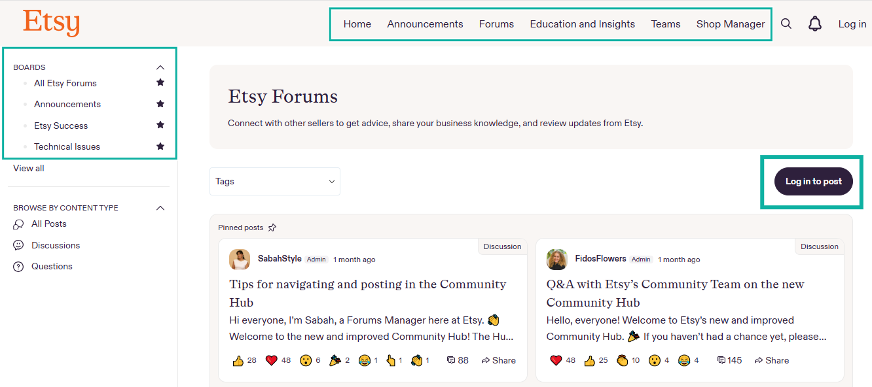Toggle the star next to All Etsy Forums
872x387 pixels.
point(160,83)
